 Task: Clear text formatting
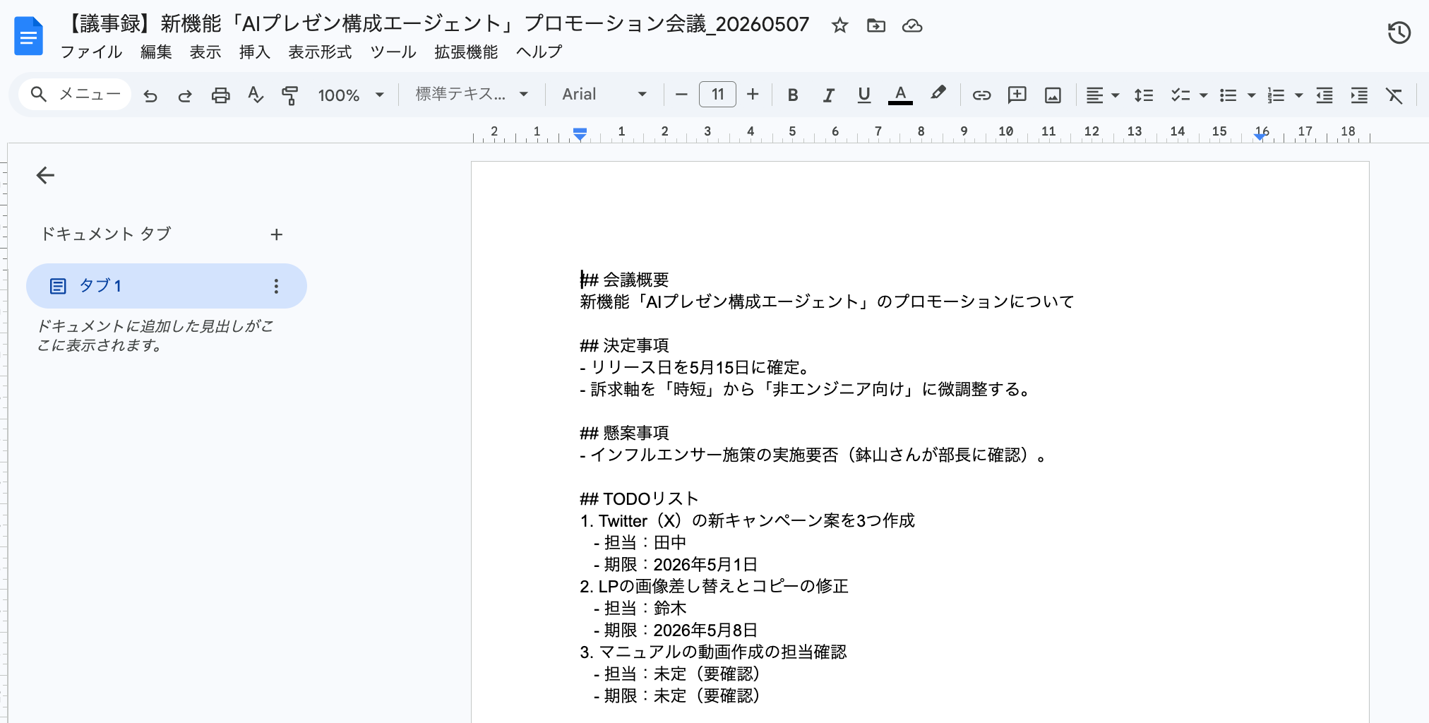pos(1394,95)
